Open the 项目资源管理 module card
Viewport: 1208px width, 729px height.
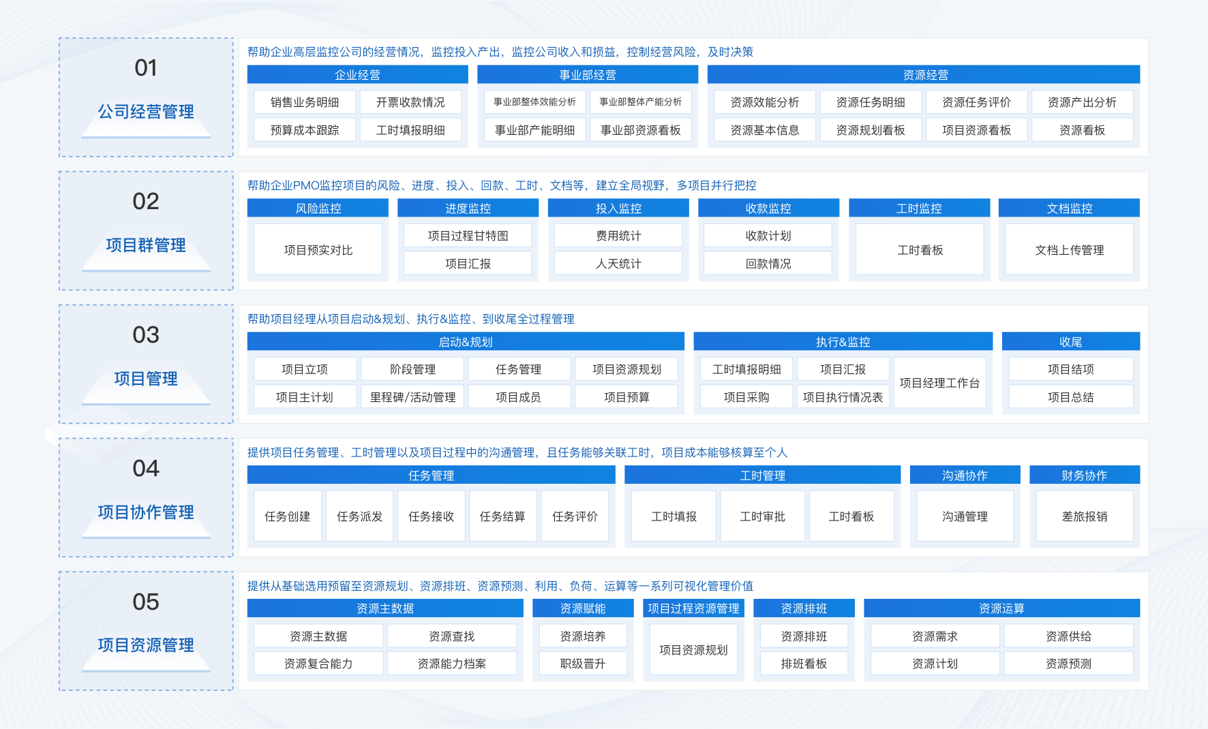[x=146, y=631]
